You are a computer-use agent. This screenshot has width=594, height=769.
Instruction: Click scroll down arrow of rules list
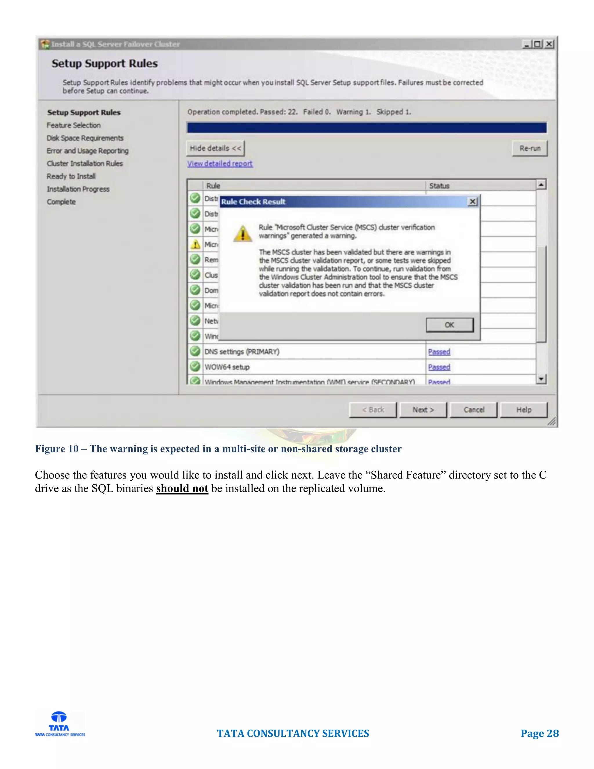(541, 379)
